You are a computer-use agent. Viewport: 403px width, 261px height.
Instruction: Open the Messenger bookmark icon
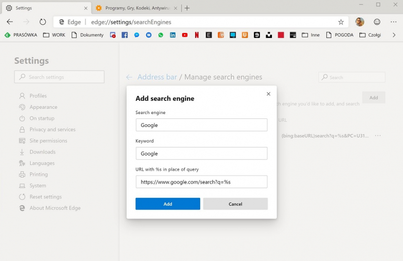pyautogui.click(x=137, y=35)
